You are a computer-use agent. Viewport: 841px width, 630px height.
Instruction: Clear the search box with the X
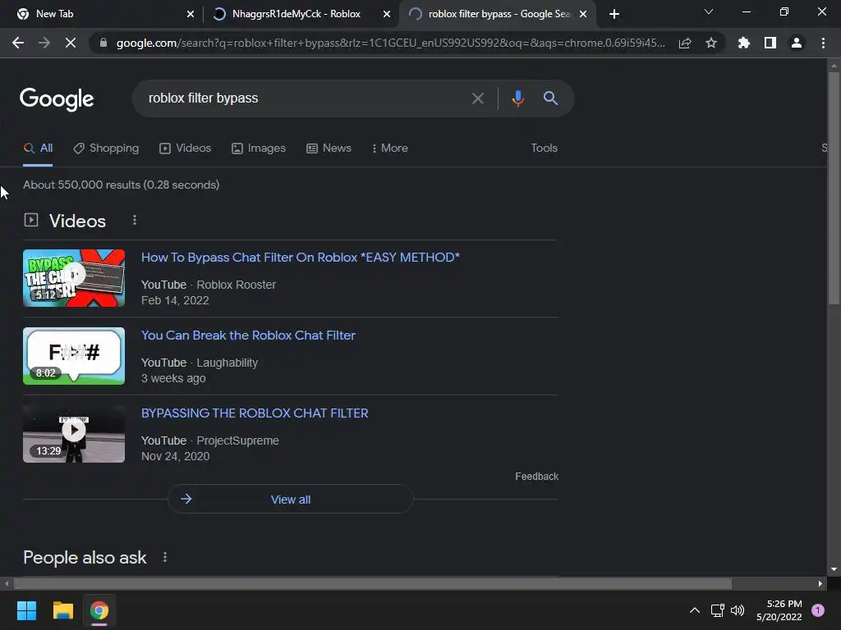[477, 98]
